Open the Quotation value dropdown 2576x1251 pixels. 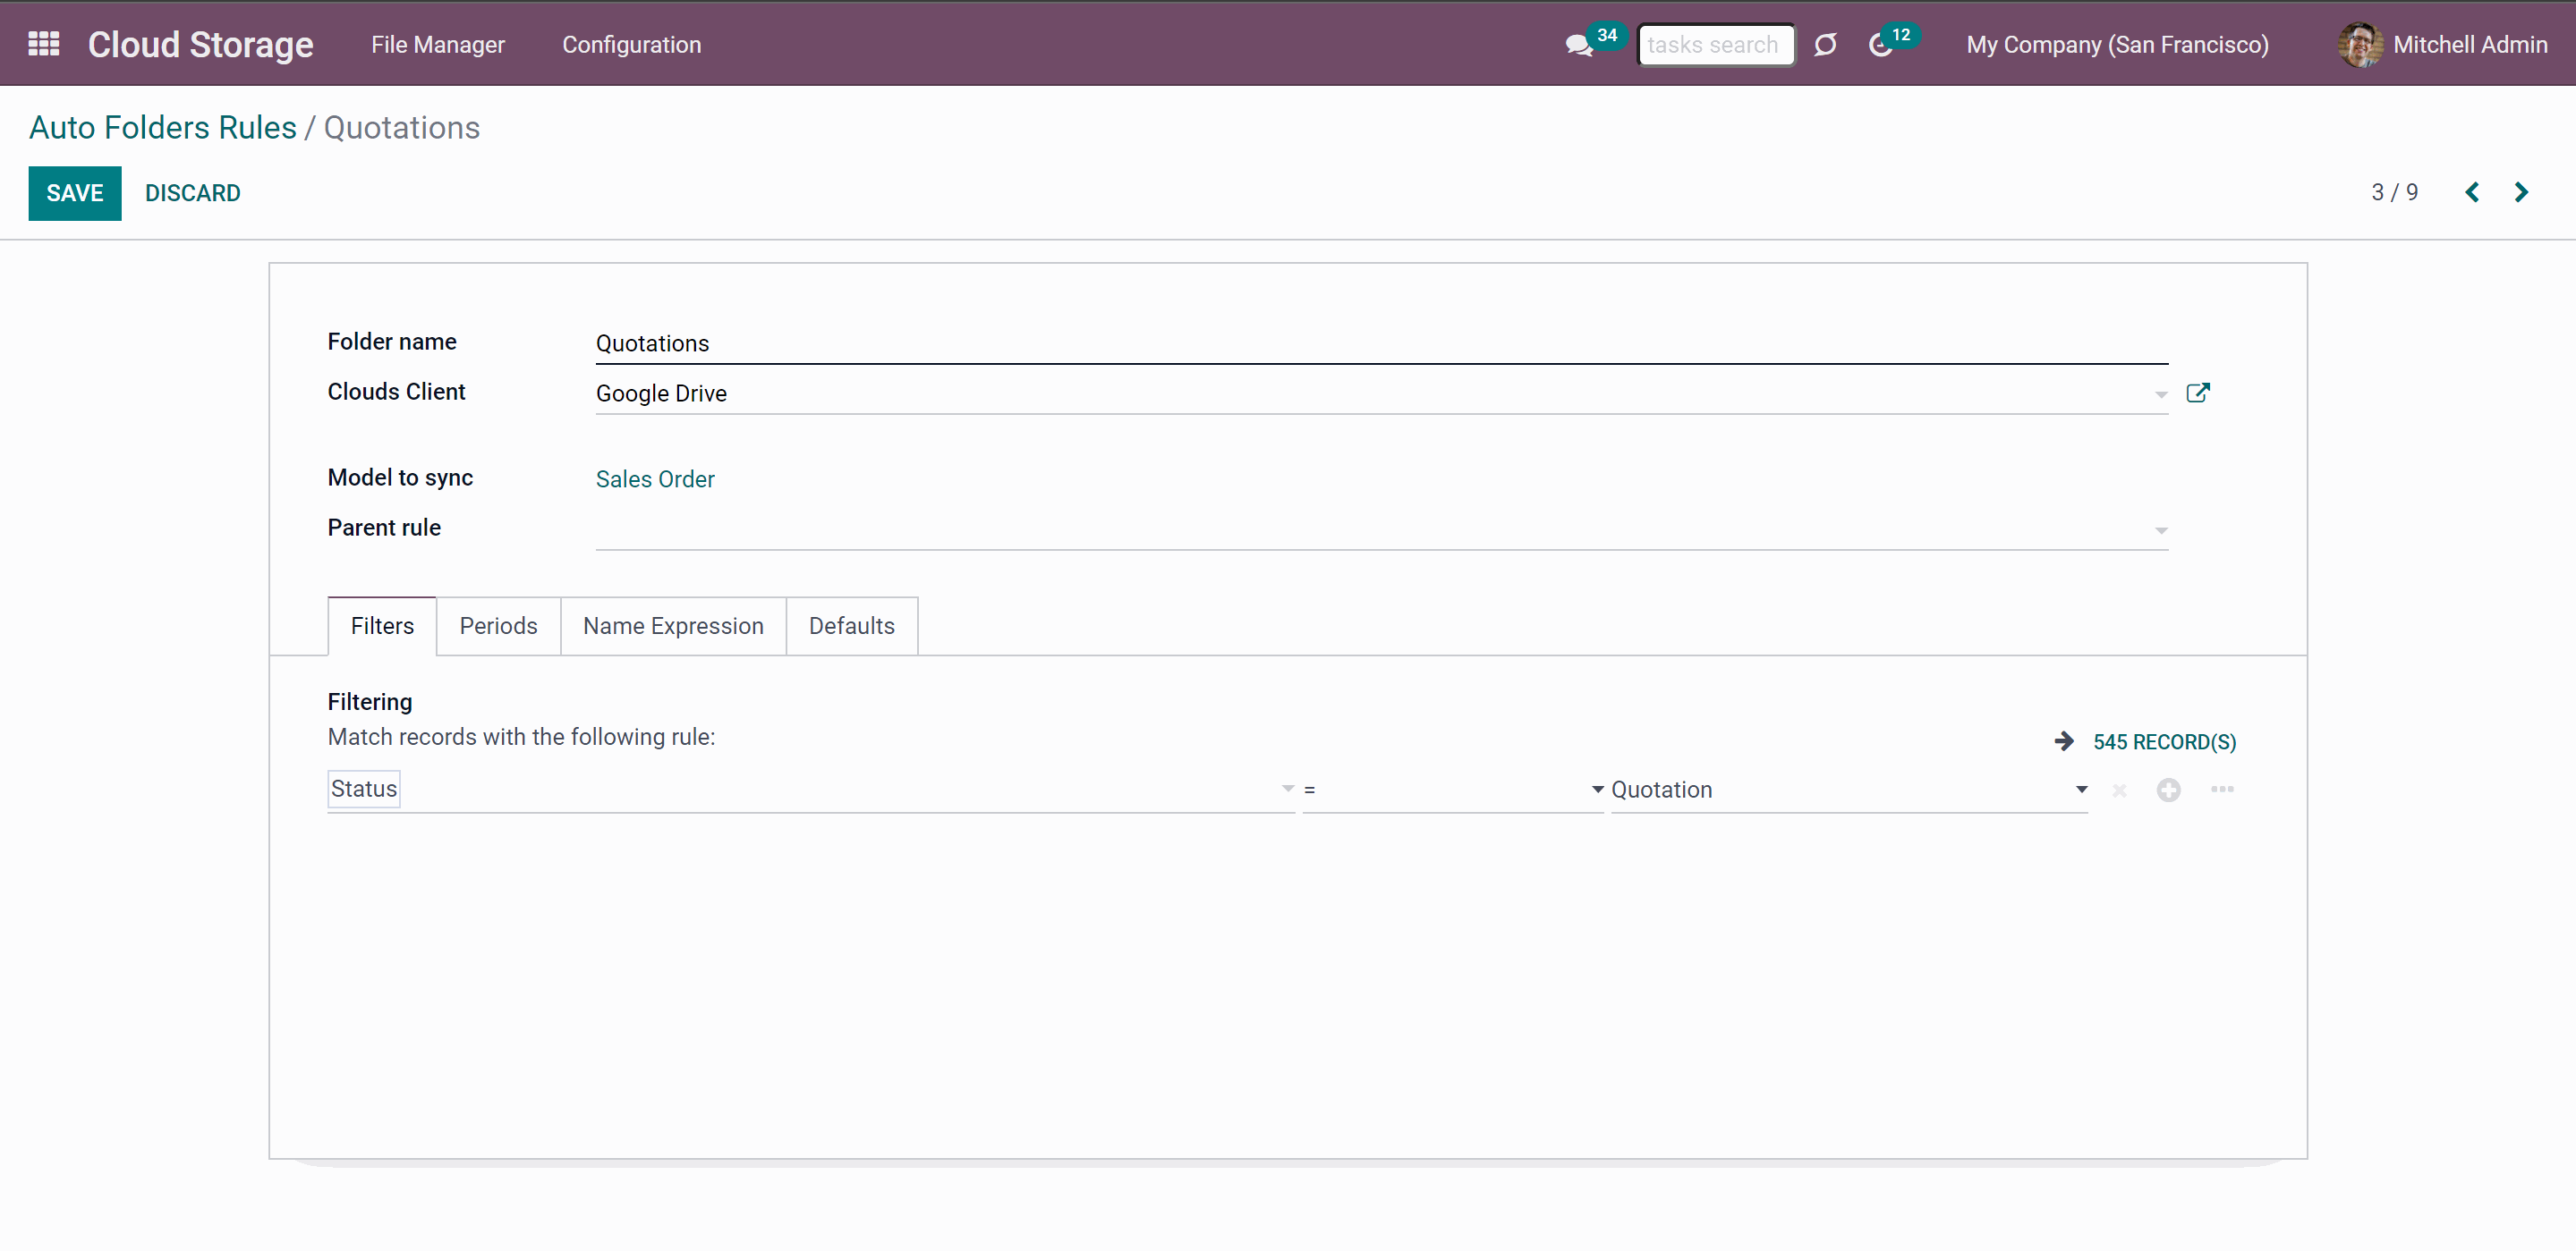(1849, 790)
